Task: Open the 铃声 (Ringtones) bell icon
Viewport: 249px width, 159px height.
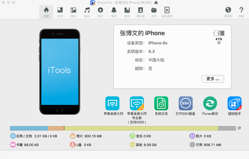Action: [x=114, y=12]
